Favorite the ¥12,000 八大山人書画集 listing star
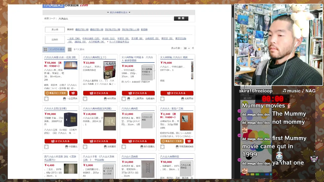 (x=124, y=147)
